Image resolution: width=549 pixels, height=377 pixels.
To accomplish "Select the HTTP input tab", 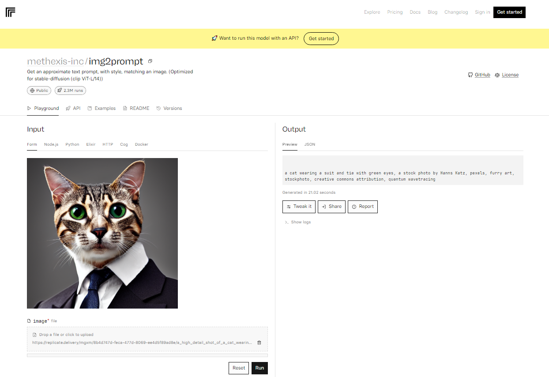I will 108,144.
